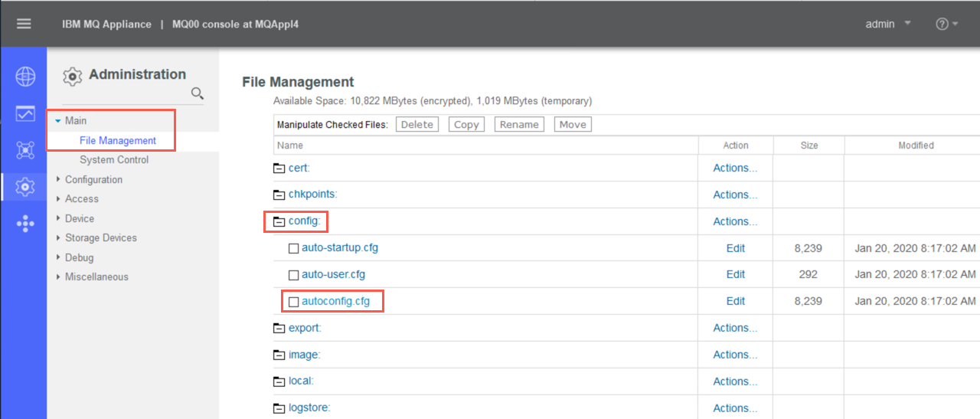Image resolution: width=980 pixels, height=419 pixels.
Task: Open the cert: folder link
Action: [x=299, y=168]
